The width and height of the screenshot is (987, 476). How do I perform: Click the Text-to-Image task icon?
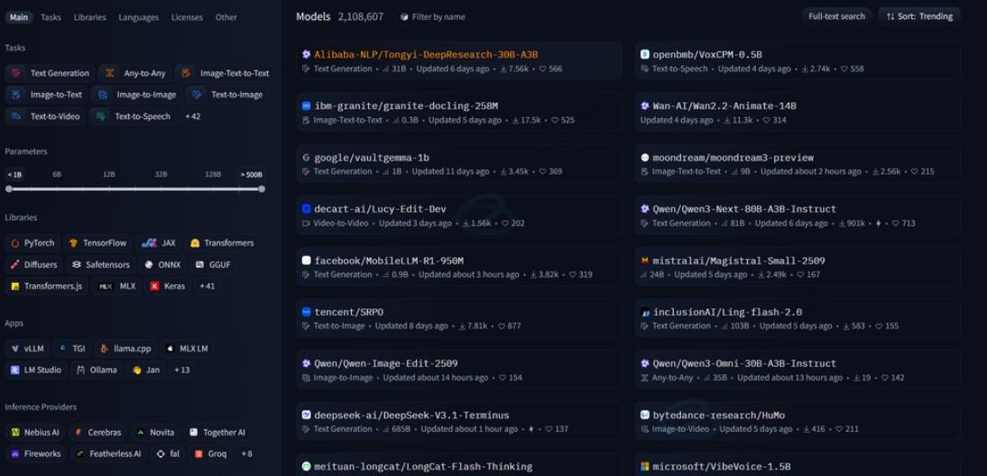(x=197, y=95)
